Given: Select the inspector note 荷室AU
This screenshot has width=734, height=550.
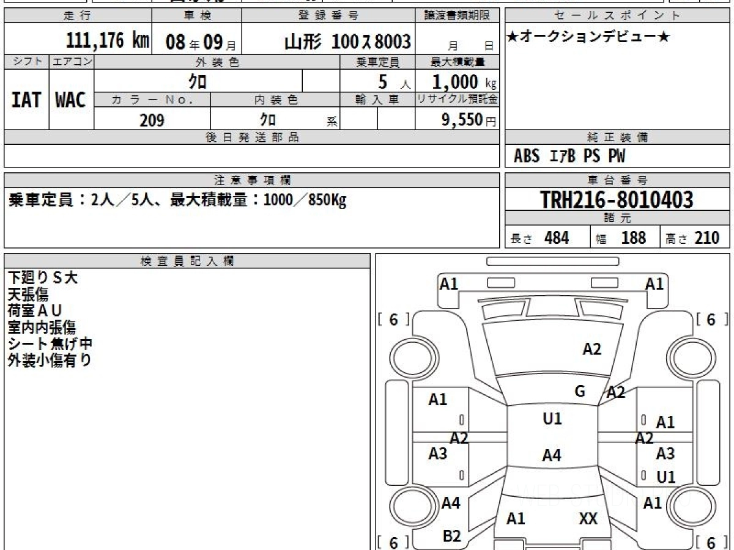Looking at the screenshot, I should coord(35,311).
